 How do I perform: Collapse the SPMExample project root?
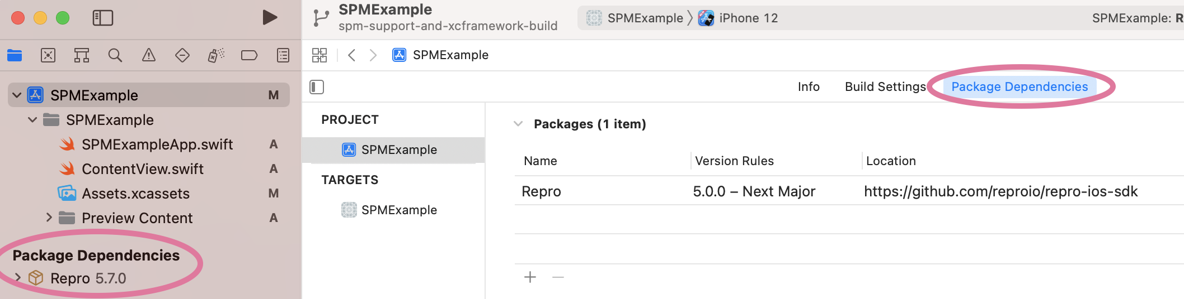pos(17,95)
